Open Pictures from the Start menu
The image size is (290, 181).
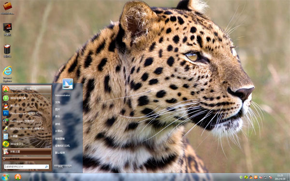point(58,110)
